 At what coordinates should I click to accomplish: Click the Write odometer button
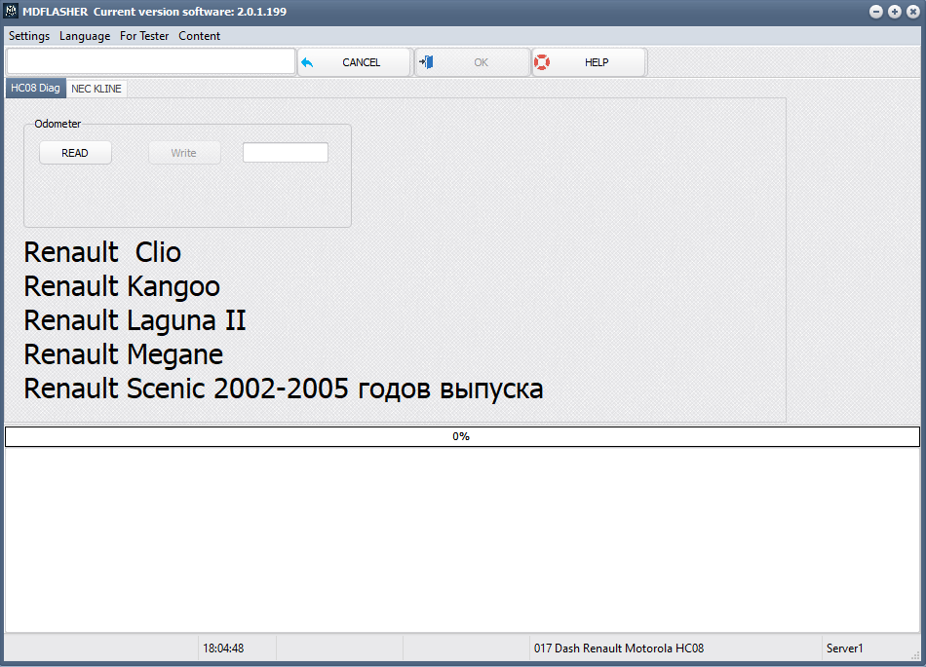[x=183, y=153]
